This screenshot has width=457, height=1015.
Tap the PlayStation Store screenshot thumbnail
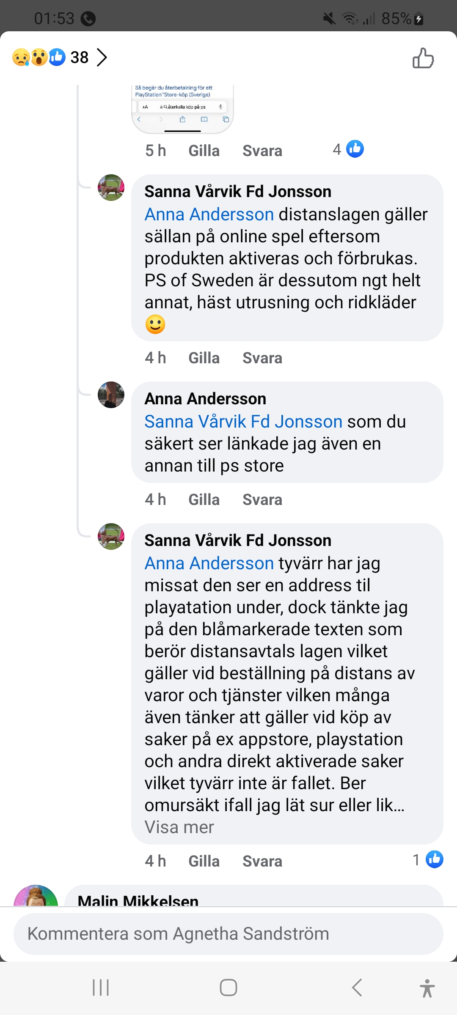(182, 108)
